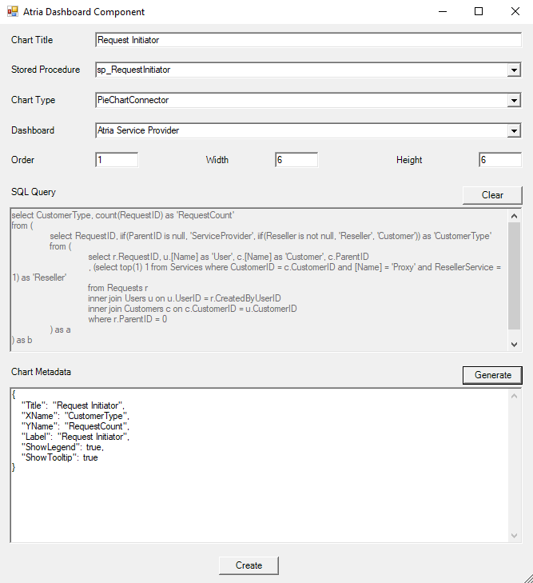Click the "from Requests r" SQL line

[117, 288]
